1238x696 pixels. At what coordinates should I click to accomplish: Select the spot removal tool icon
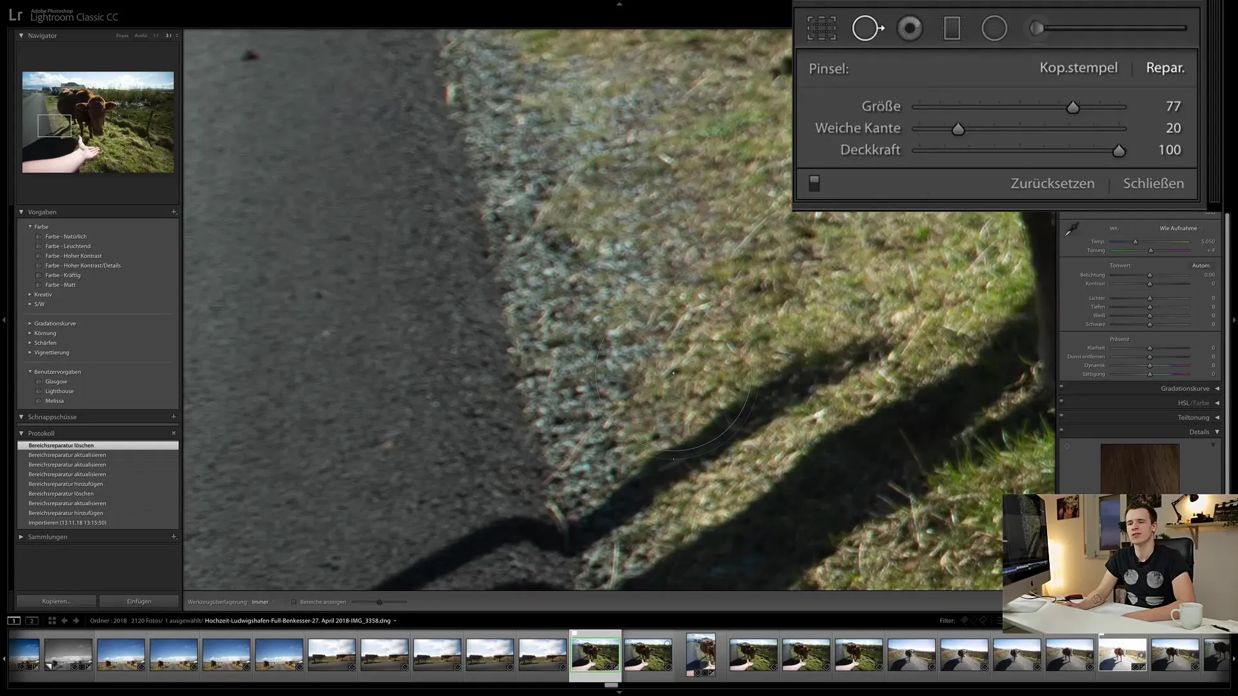[x=867, y=28]
